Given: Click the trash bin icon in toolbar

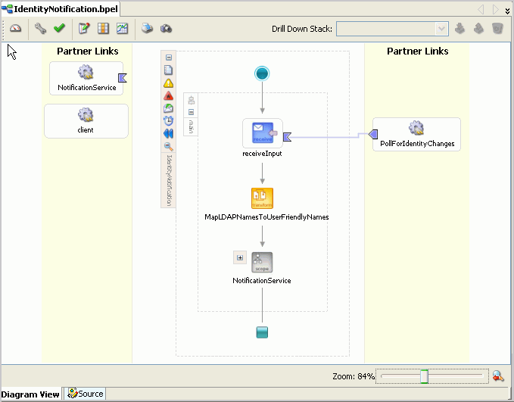Looking at the screenshot, I should click(x=497, y=29).
